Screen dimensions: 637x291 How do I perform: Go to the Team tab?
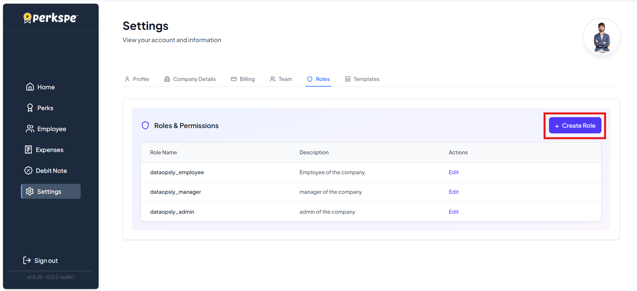[281, 79]
